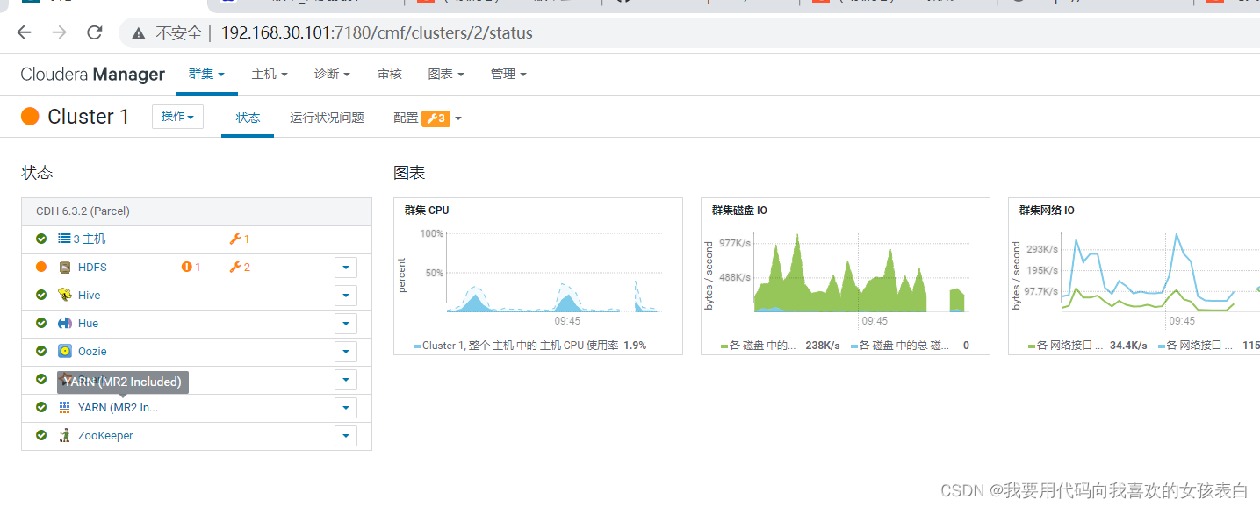Click the green check beside ZooKeeper
Image resolution: width=1260 pixels, height=507 pixels.
click(x=41, y=435)
